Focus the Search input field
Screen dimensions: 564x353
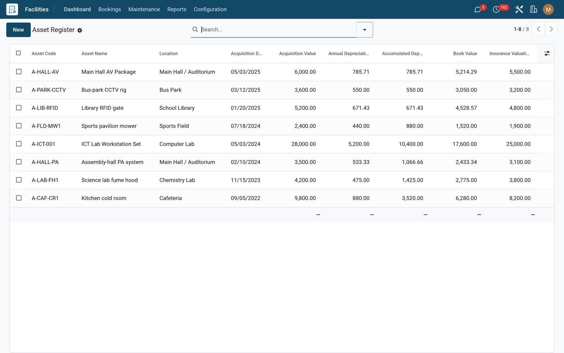[278, 30]
